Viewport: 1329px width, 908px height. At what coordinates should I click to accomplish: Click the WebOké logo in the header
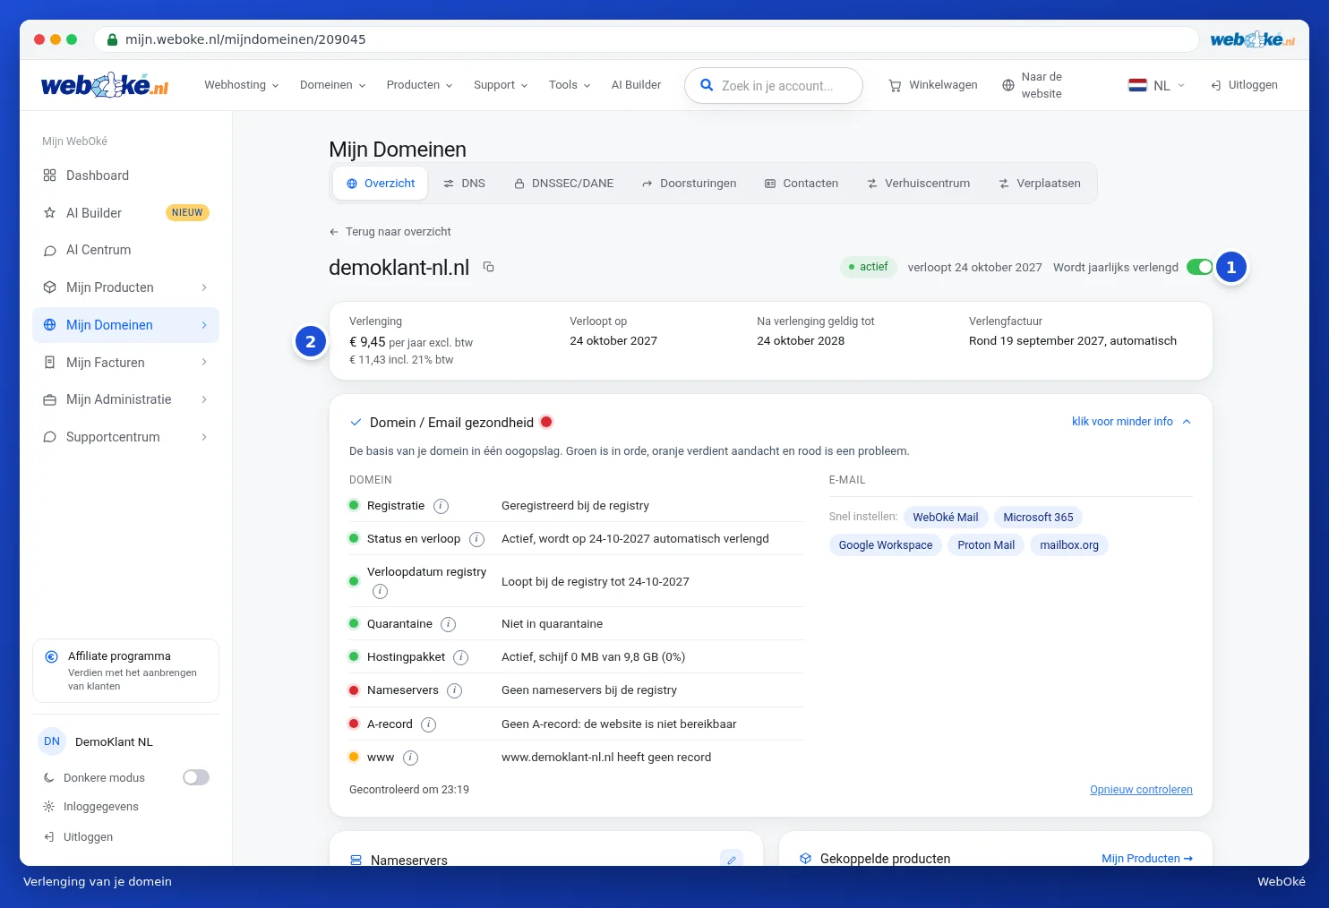[x=105, y=85]
